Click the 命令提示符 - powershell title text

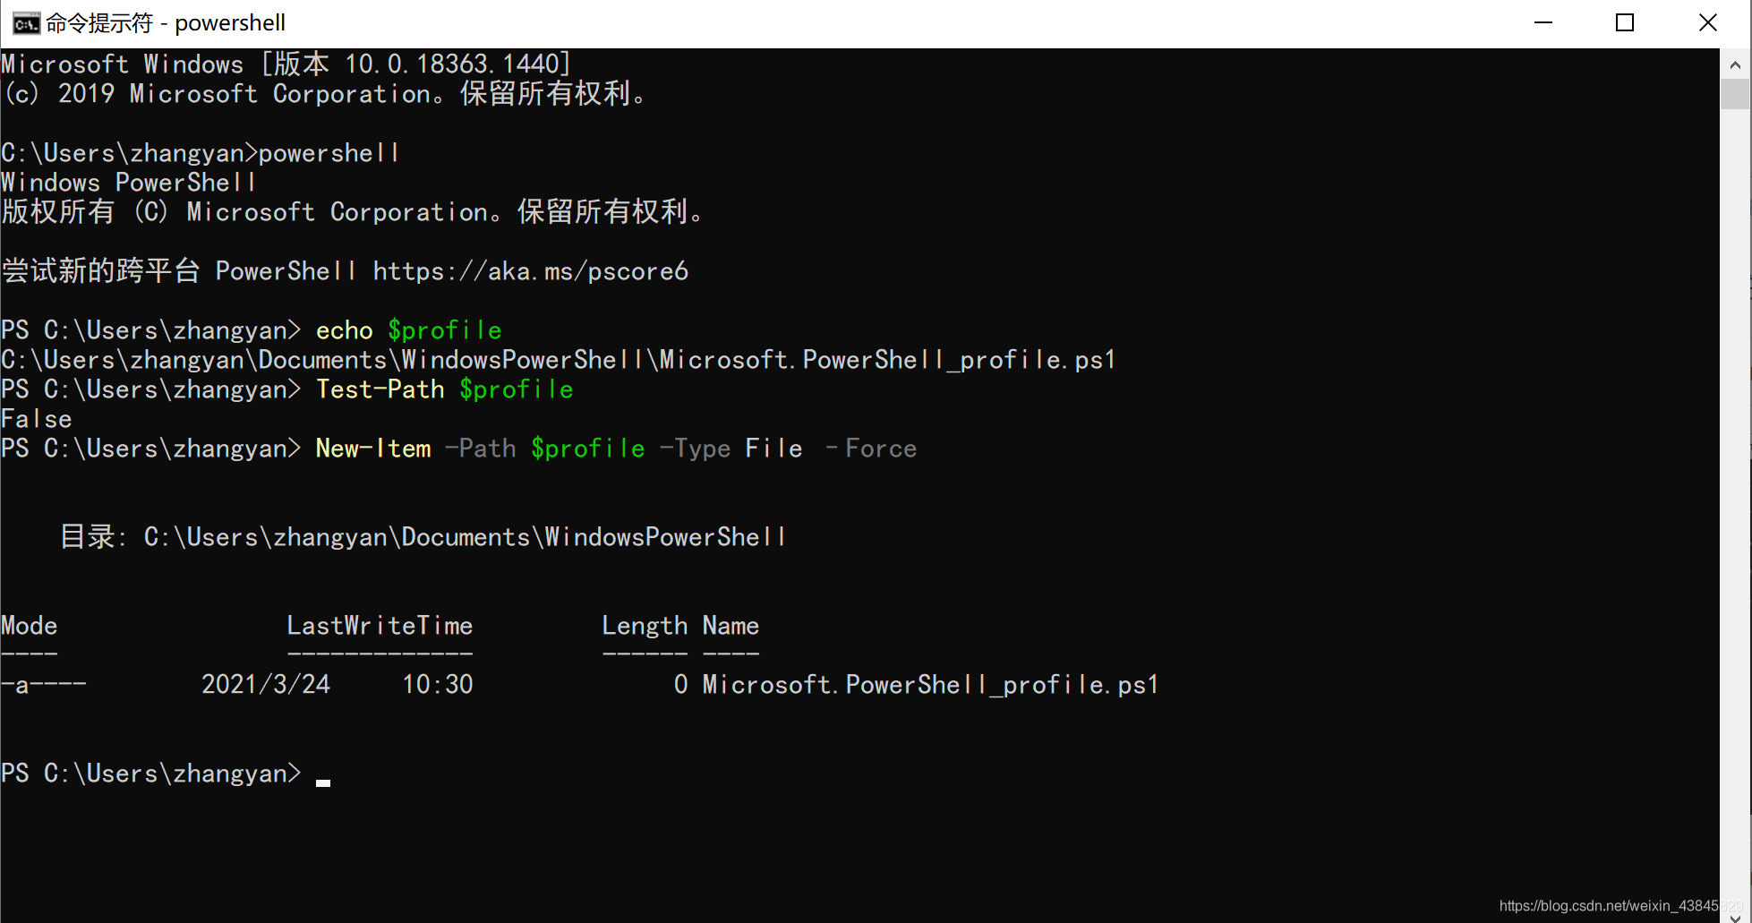pyautogui.click(x=166, y=22)
